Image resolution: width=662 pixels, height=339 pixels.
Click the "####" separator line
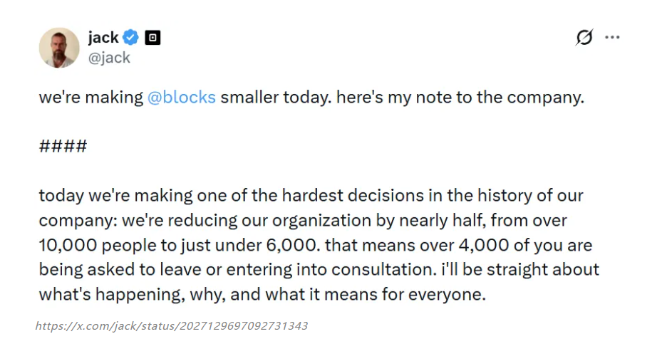click(x=63, y=147)
